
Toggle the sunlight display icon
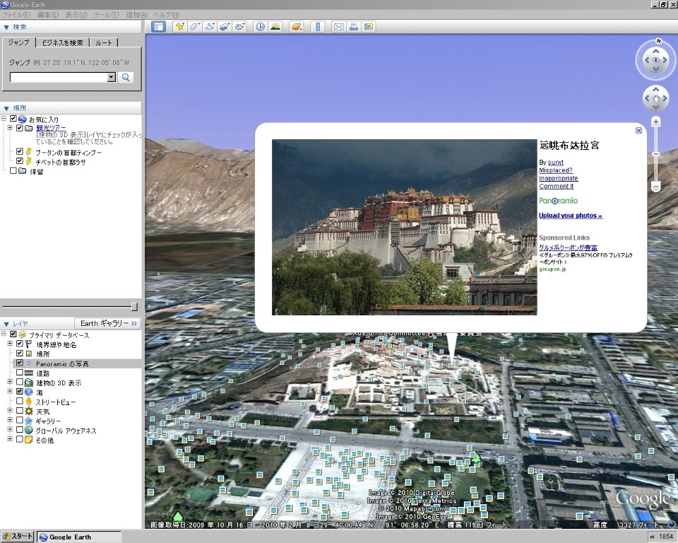(275, 27)
